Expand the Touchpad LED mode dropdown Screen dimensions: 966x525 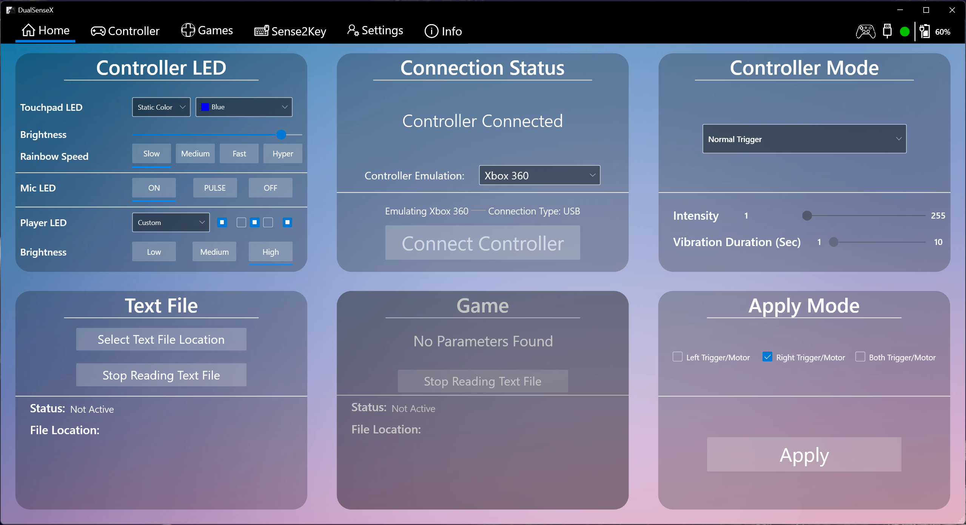point(160,107)
